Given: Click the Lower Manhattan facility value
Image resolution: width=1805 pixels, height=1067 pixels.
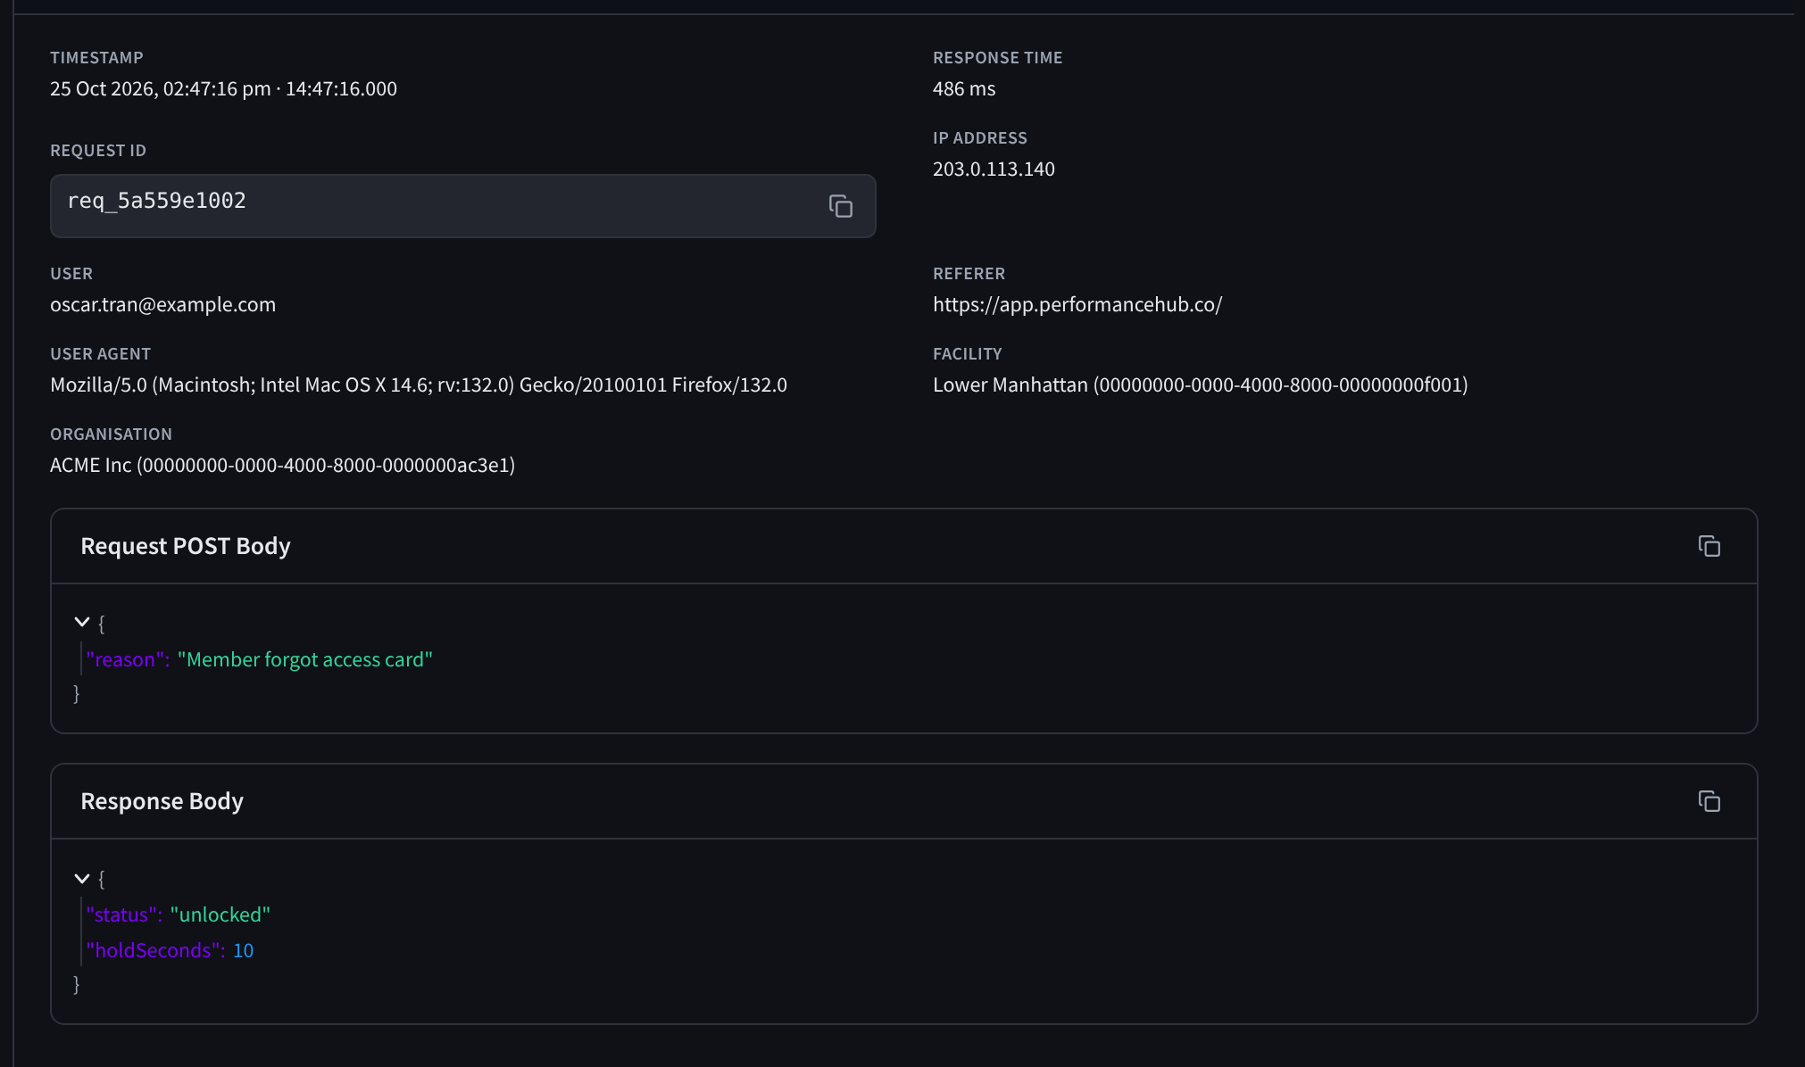Looking at the screenshot, I should coord(1200,385).
